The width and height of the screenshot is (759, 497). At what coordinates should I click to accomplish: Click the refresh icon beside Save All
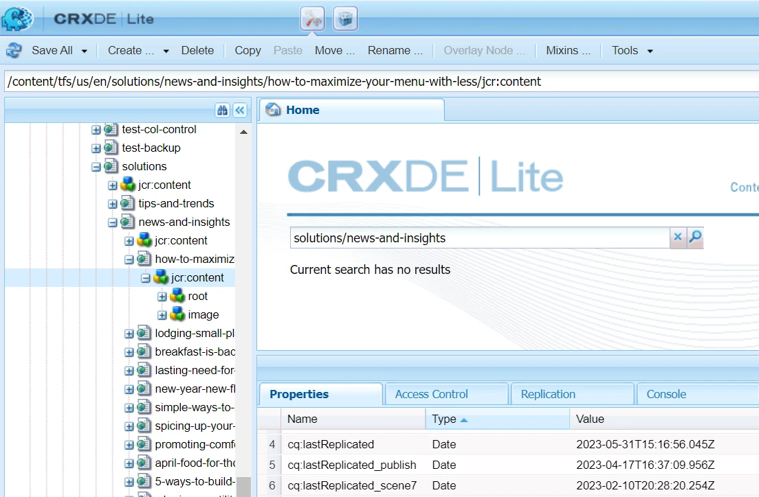tap(14, 50)
